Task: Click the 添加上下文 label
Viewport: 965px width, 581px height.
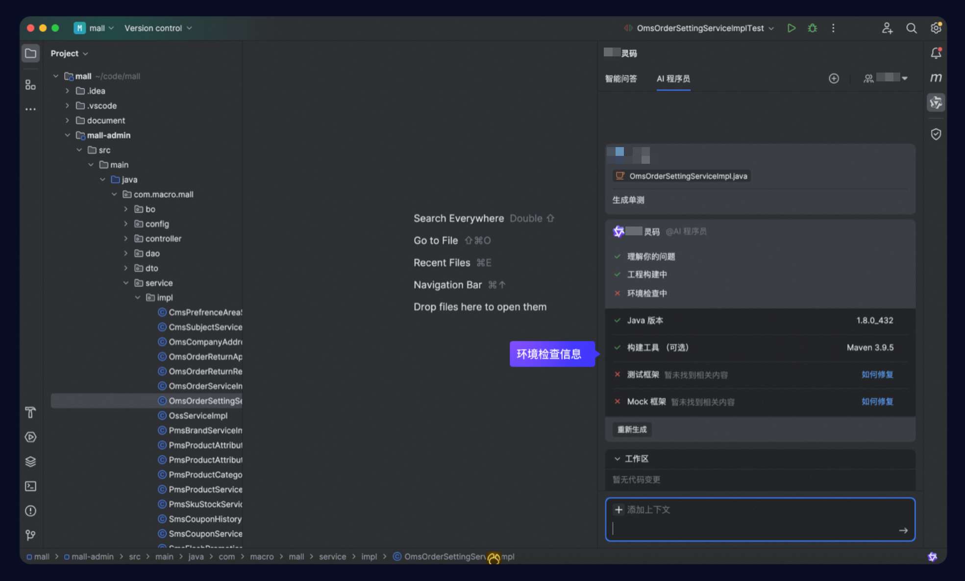Action: coord(648,509)
